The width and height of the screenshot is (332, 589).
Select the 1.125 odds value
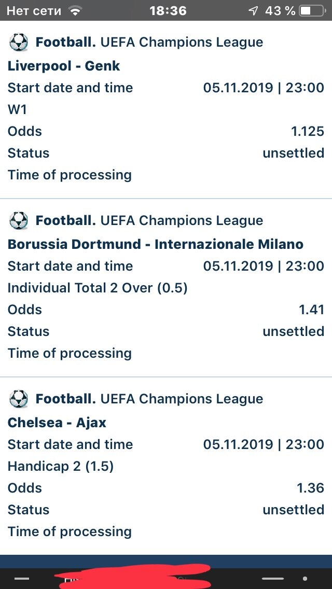click(307, 132)
